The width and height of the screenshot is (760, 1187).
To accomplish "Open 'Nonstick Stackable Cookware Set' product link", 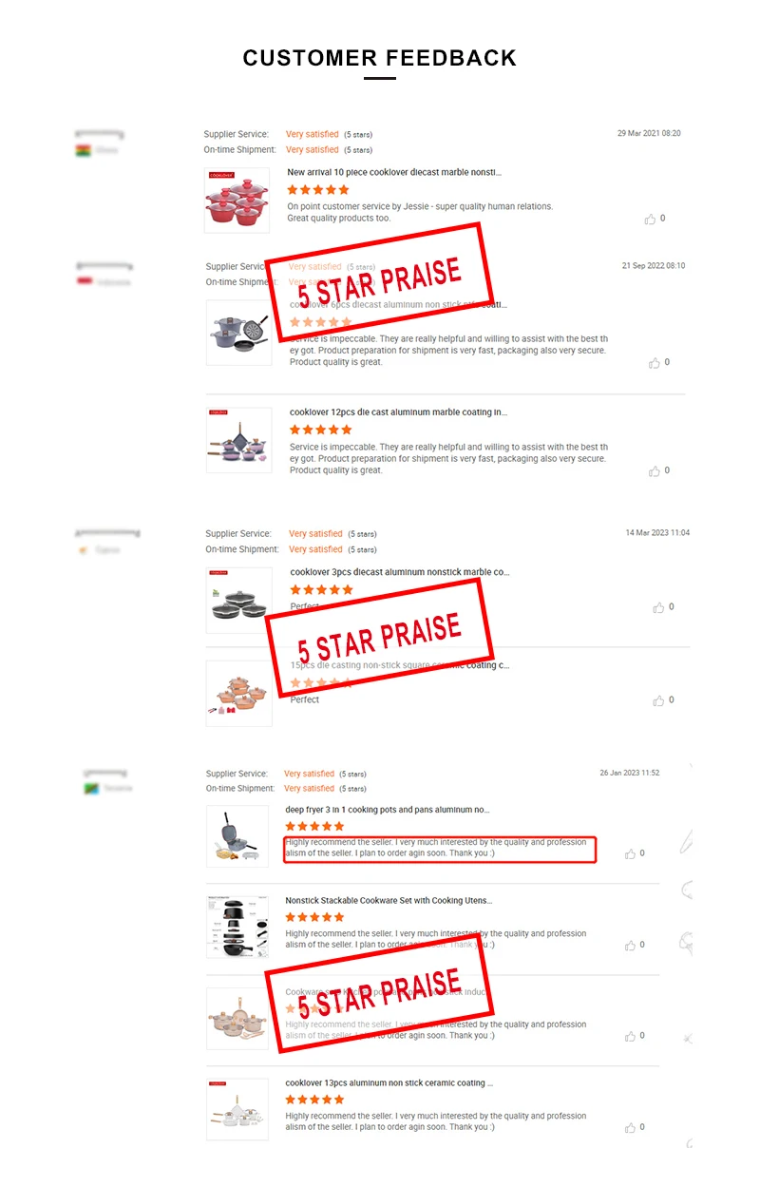I will [389, 900].
